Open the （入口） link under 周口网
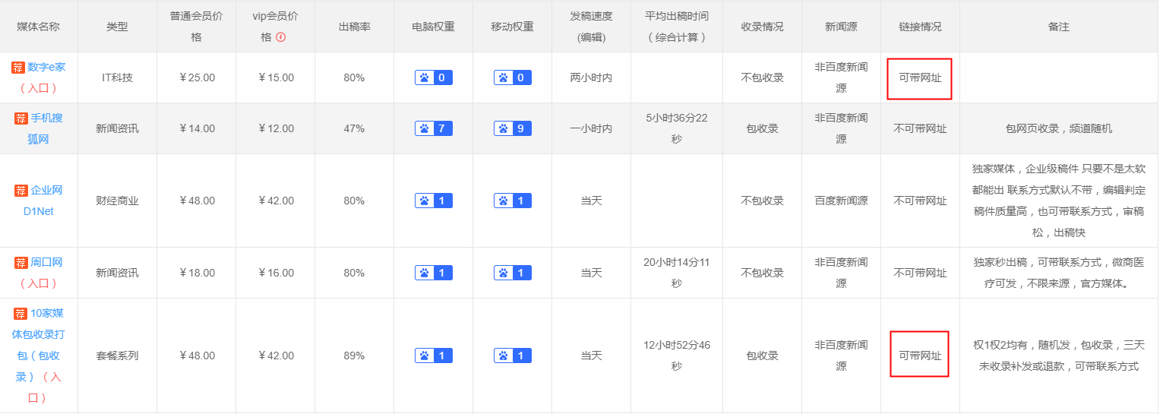1163x414 pixels. click(39, 283)
